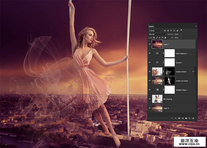207x148 pixels.
Task: Open the Layers panel flyout menu
Action: (196, 26)
